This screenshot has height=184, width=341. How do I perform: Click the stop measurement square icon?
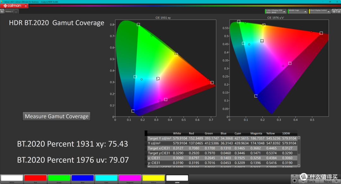coord(295,181)
